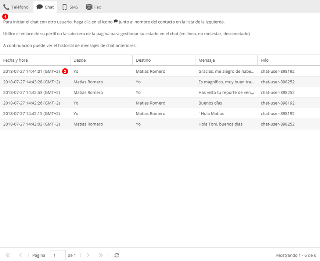Switch to the Teléfono tab label
Screen dimensions: 320x261
click(x=20, y=7)
